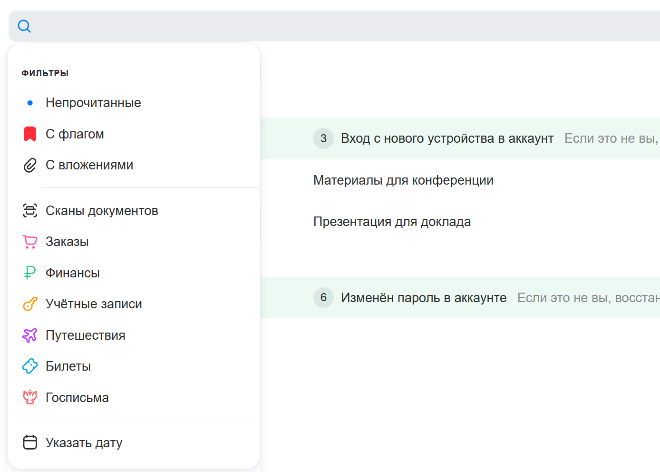Image resolution: width=660 pixels, height=472 pixels.
Task: Open the Материалы для конференции email
Action: click(403, 180)
